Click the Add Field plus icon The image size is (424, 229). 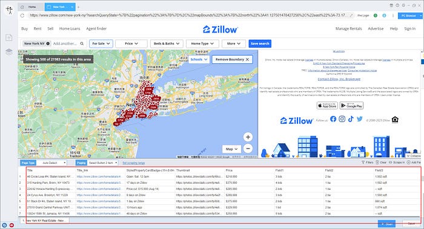409,163
